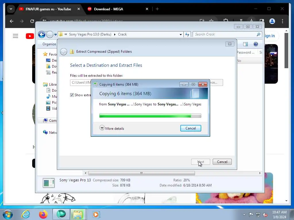Open the YouTube hamburger guide menu

click(16, 36)
